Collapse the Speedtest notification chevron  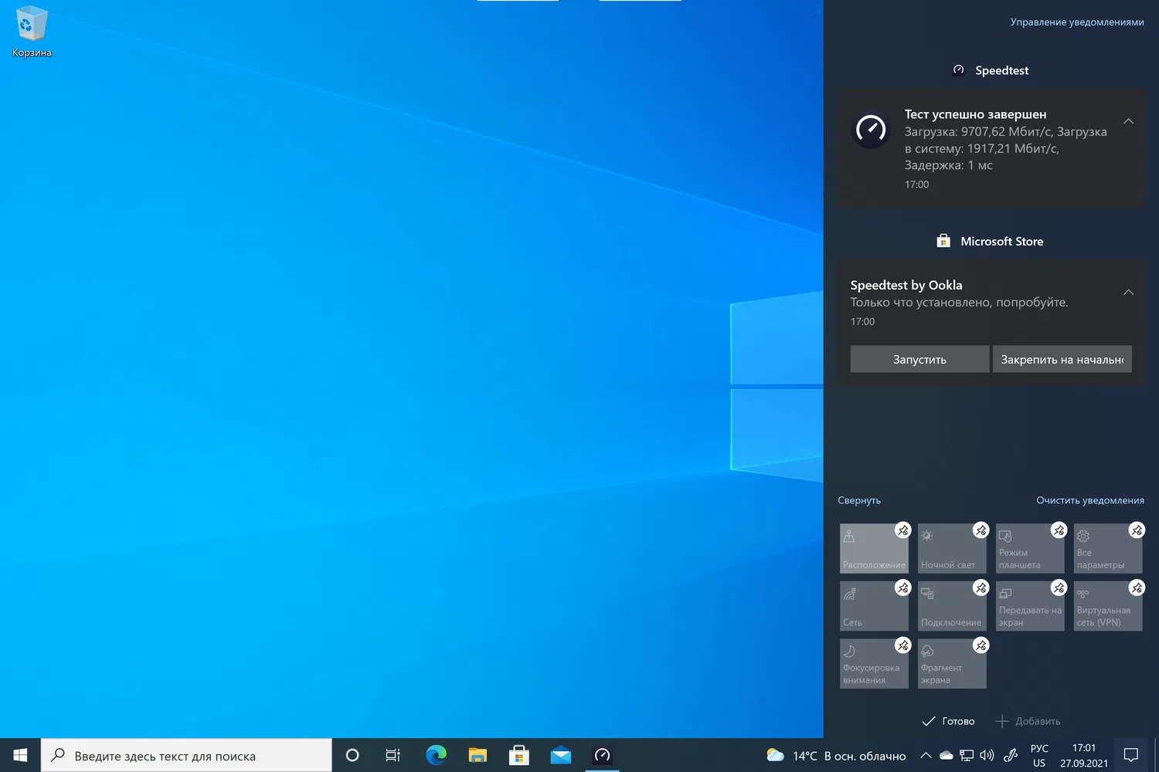coord(1128,121)
